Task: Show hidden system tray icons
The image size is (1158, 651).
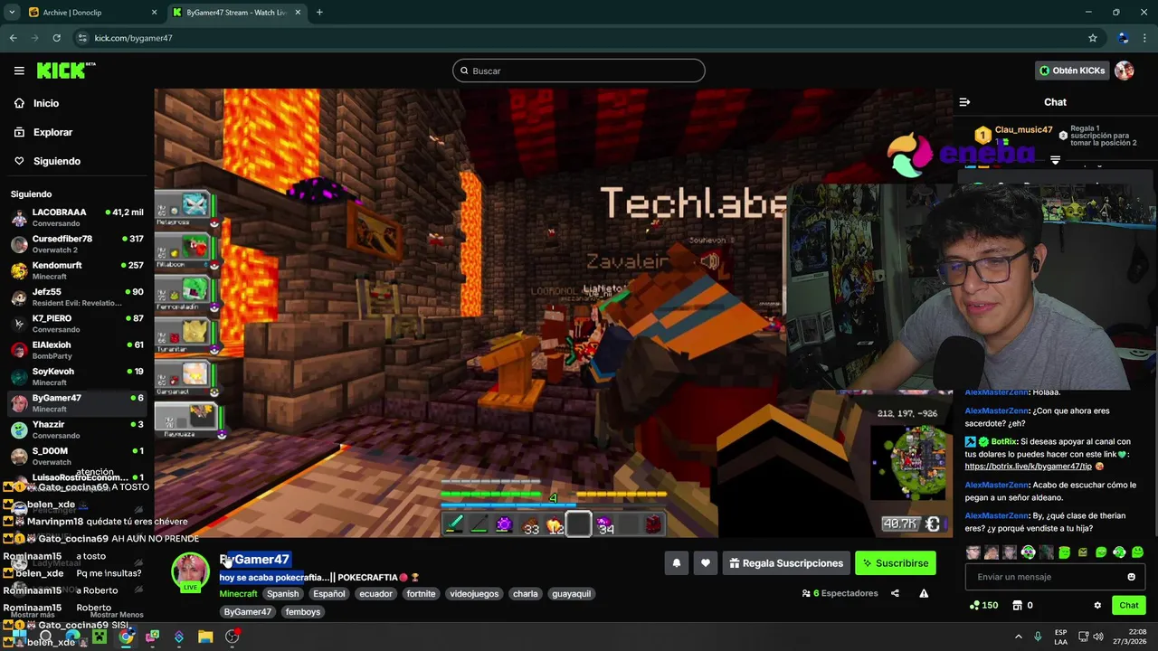Action: click(x=1018, y=637)
